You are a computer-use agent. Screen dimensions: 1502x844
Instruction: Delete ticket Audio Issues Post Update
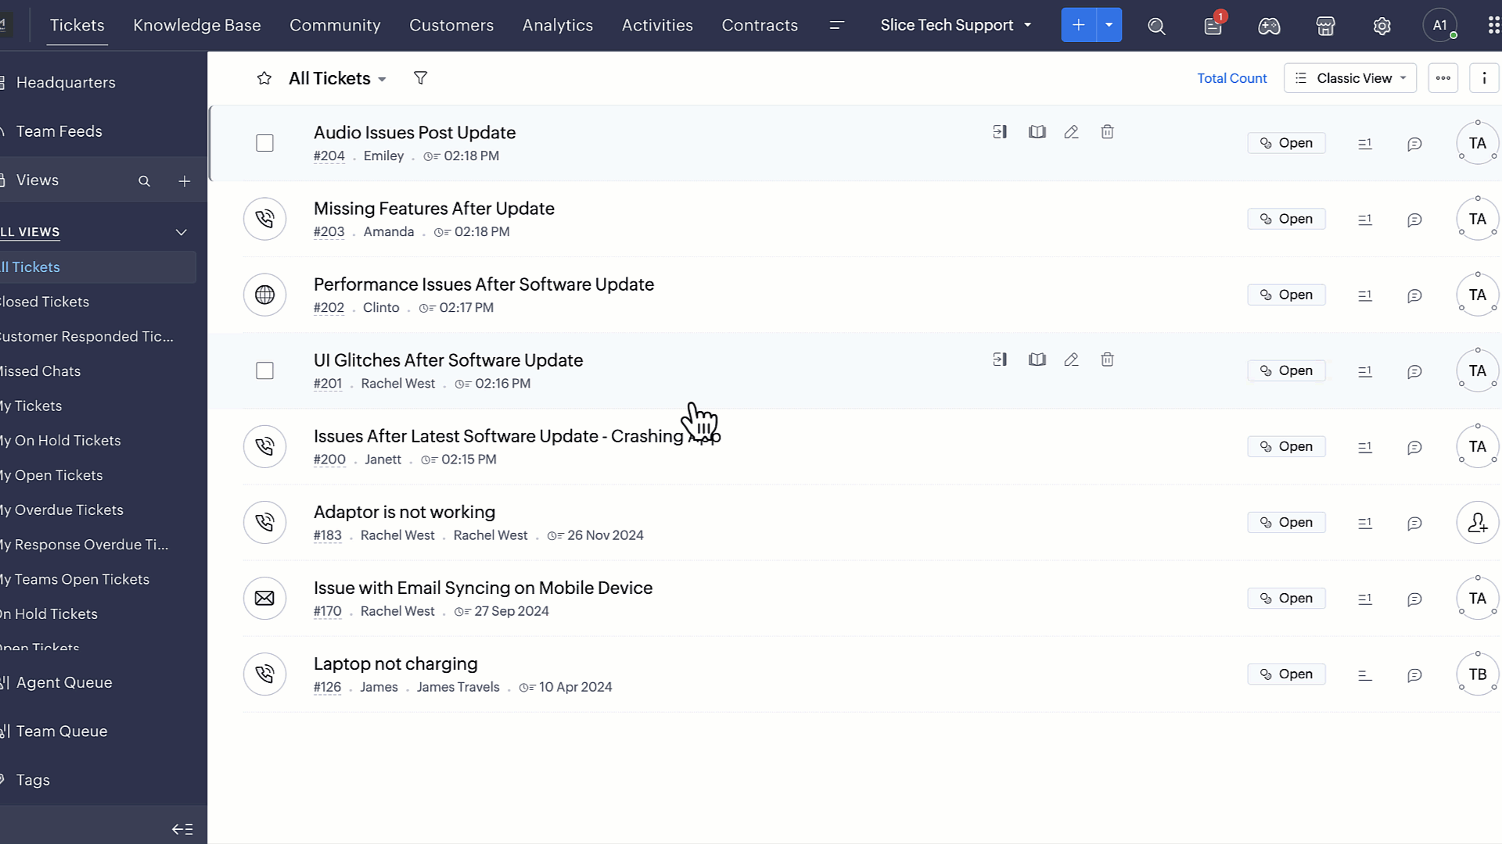click(1107, 132)
